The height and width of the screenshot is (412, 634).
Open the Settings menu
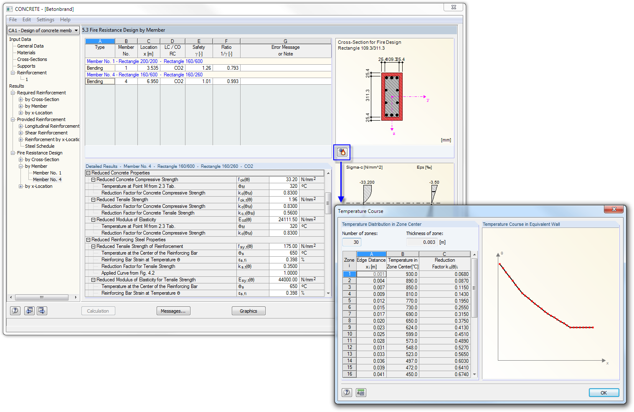click(x=45, y=19)
